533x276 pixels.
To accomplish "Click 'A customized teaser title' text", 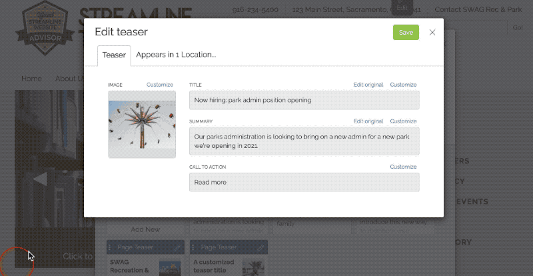I will pos(213,266).
